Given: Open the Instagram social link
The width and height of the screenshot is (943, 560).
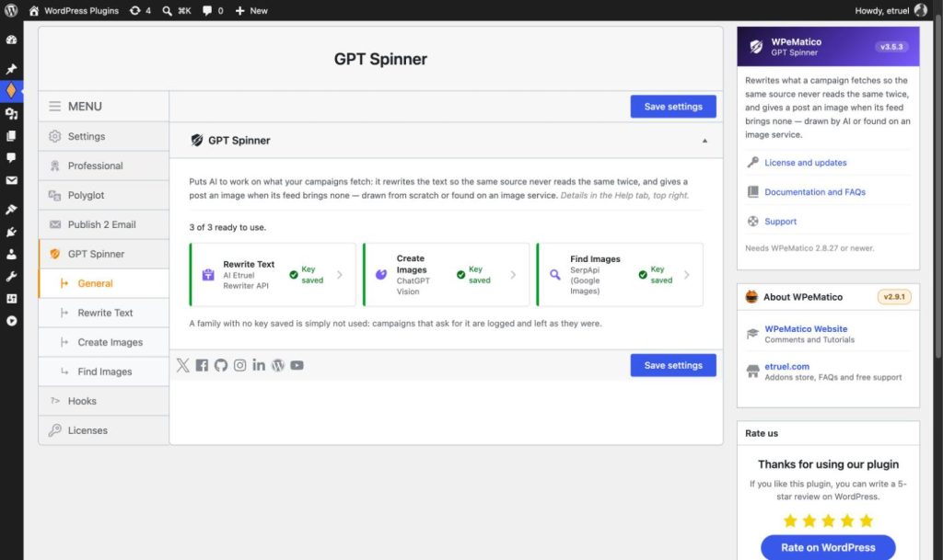Looking at the screenshot, I should click(240, 365).
